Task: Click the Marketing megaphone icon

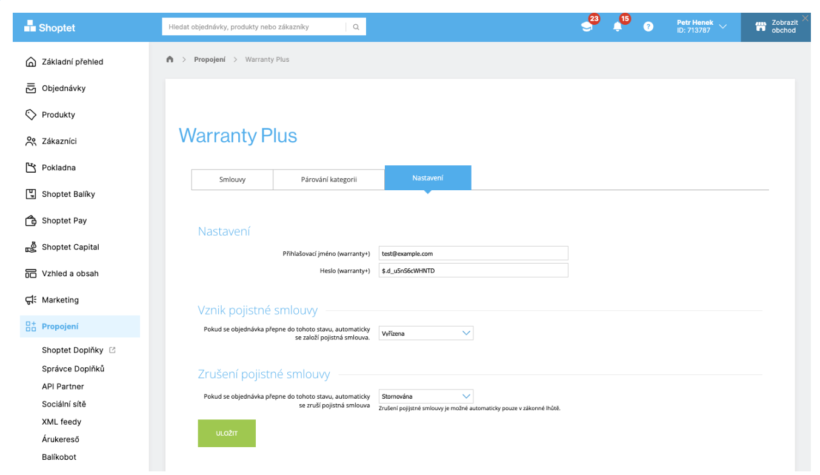Action: [31, 300]
